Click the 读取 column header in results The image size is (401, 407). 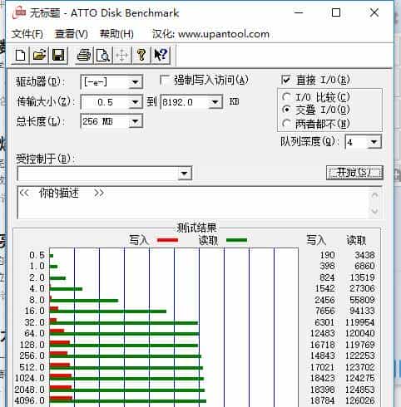[356, 240]
